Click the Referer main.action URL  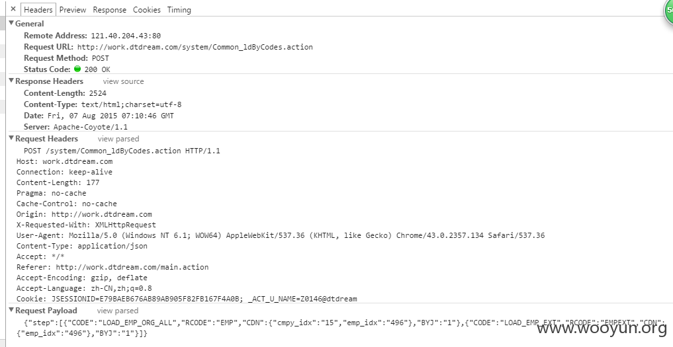(x=132, y=267)
